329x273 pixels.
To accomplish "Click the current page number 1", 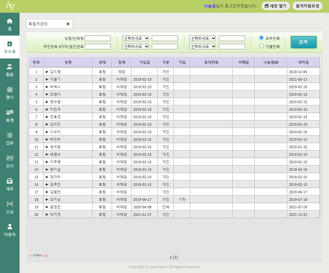I will [171, 257].
